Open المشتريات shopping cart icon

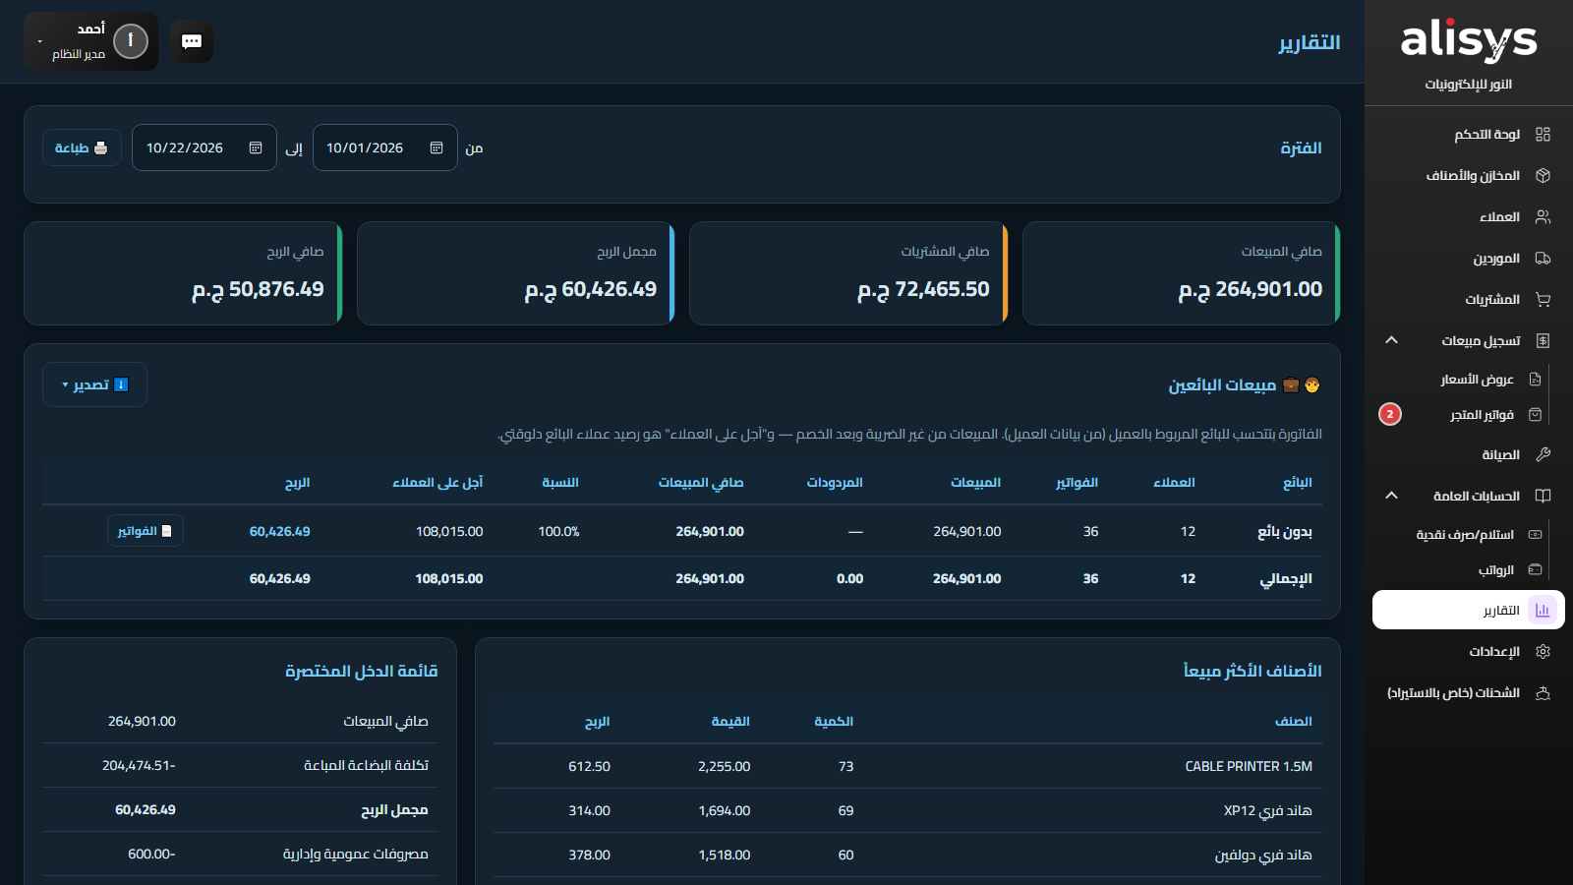[x=1543, y=299]
